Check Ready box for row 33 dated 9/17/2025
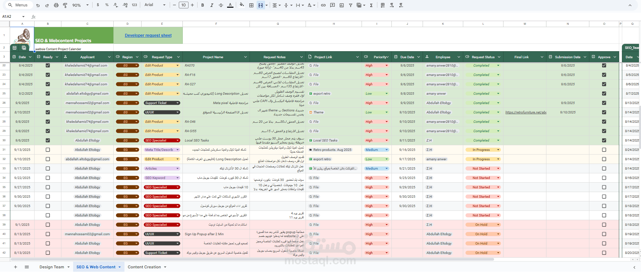This screenshot has width=641, height=272. click(x=48, y=169)
